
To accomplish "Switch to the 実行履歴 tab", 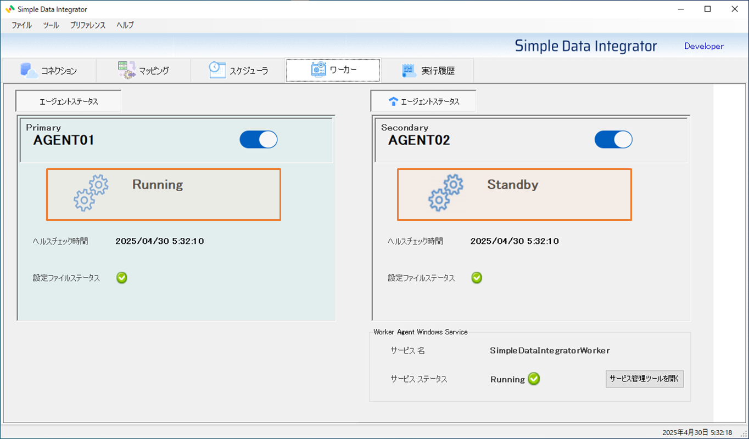I will pos(427,70).
